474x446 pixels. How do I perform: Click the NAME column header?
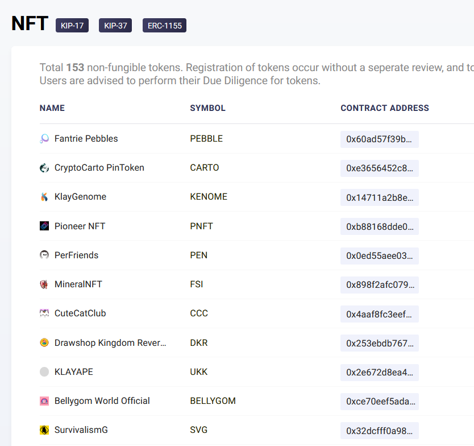pos(52,108)
